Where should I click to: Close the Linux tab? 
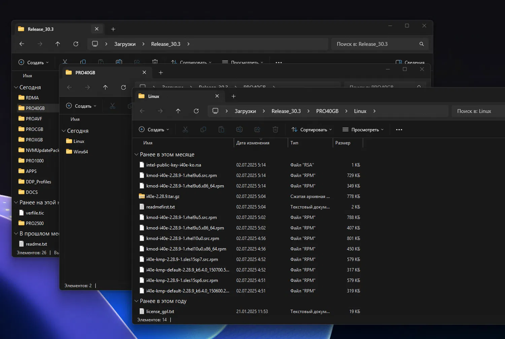[x=217, y=96]
